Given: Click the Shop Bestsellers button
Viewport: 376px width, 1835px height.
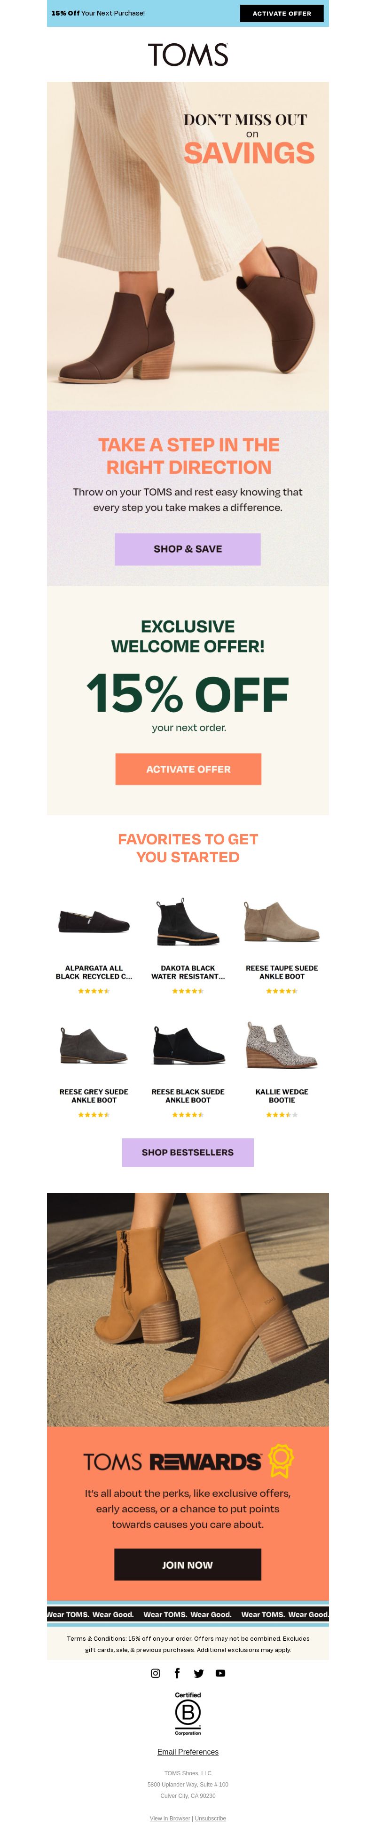Looking at the screenshot, I should pos(187,1152).
